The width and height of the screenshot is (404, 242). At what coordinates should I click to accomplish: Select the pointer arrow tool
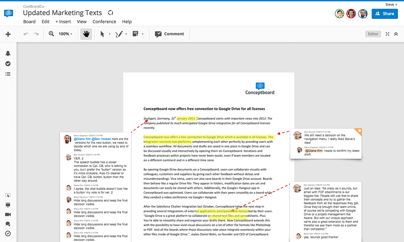[x=102, y=34]
